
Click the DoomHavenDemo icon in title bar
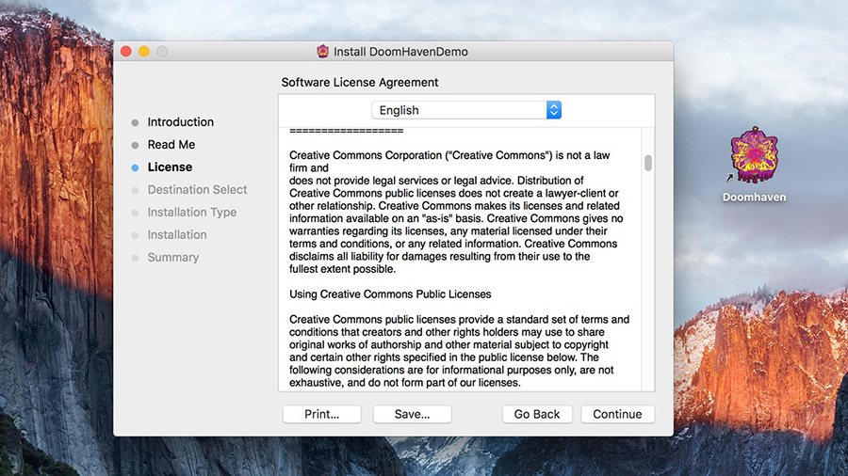click(323, 52)
